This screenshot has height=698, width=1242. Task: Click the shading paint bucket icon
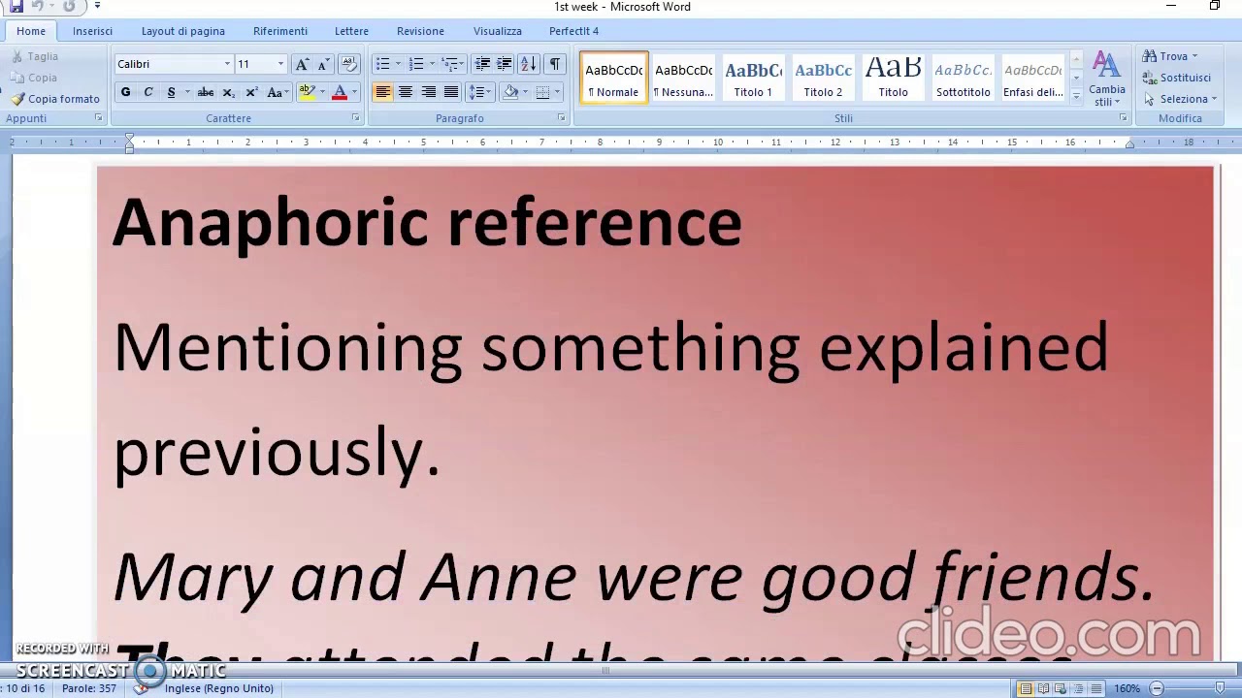tap(511, 92)
